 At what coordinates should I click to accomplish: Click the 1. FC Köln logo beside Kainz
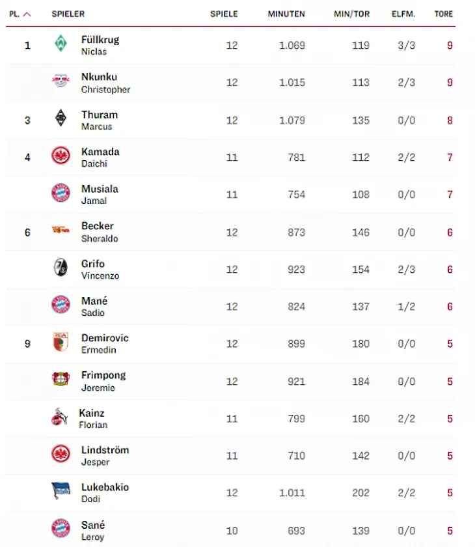click(x=59, y=417)
